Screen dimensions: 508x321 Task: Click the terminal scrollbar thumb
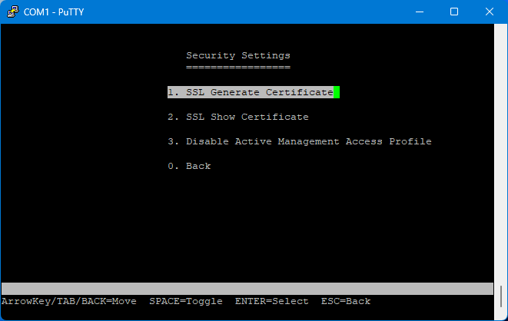(x=501, y=295)
